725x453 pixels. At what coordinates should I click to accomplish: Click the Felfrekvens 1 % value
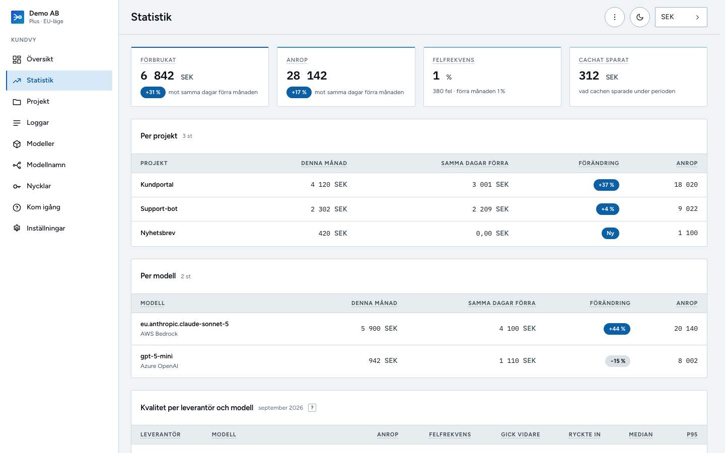pos(443,76)
